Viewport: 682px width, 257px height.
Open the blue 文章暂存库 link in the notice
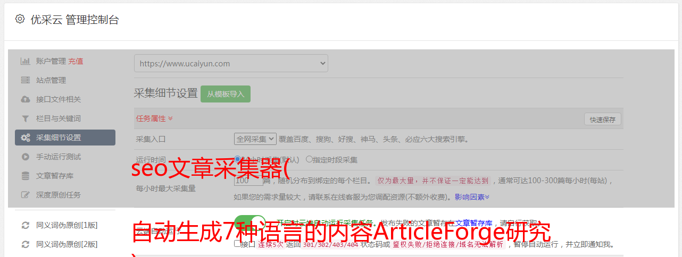pyautogui.click(x=473, y=223)
